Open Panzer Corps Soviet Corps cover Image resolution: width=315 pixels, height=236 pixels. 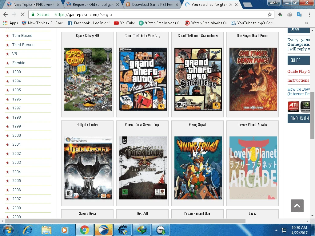tap(143, 168)
